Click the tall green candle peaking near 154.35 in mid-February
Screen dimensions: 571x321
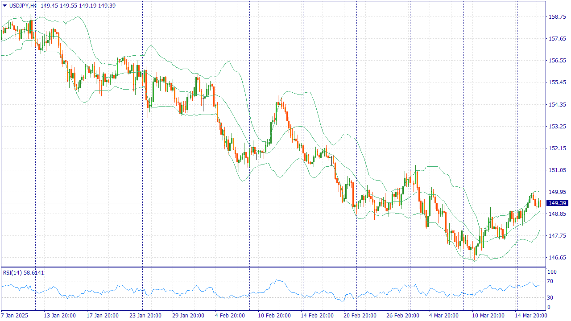[x=276, y=111]
